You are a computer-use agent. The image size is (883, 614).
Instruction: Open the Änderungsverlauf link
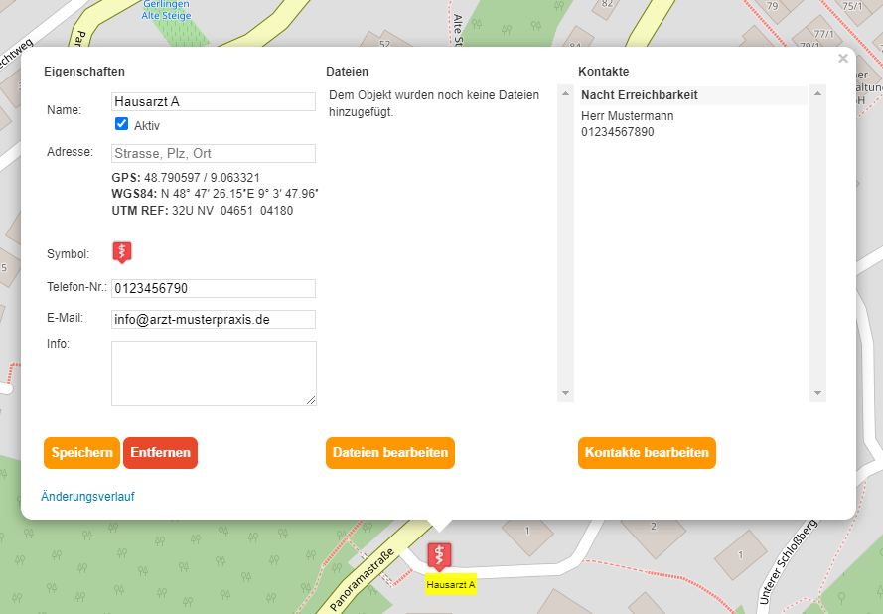[87, 496]
